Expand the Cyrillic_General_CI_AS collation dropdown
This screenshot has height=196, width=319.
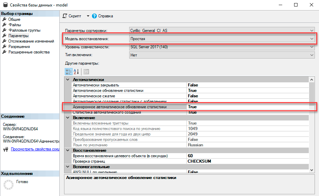point(311,31)
